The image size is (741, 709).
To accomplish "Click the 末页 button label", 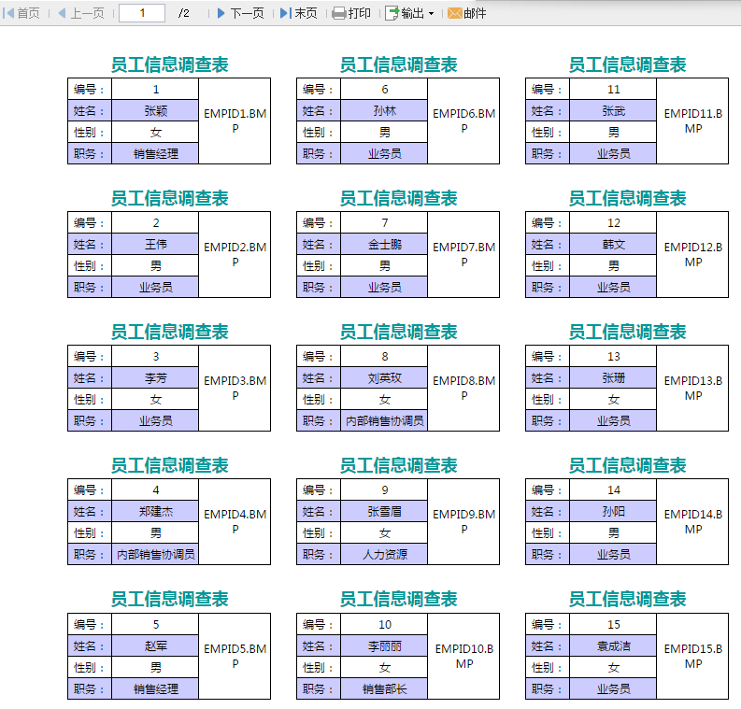I will click(306, 13).
